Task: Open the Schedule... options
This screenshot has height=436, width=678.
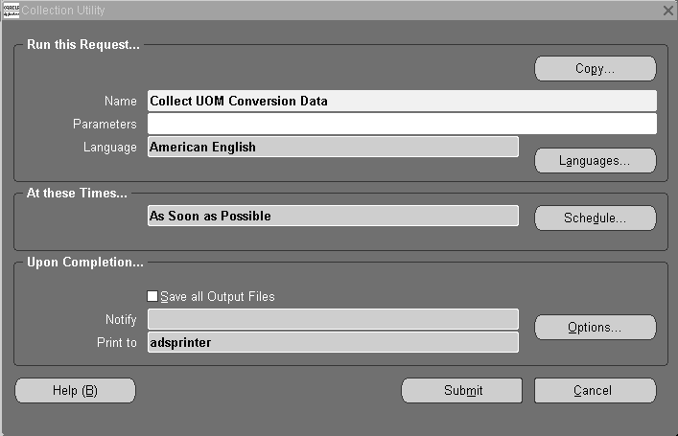Action: click(595, 218)
